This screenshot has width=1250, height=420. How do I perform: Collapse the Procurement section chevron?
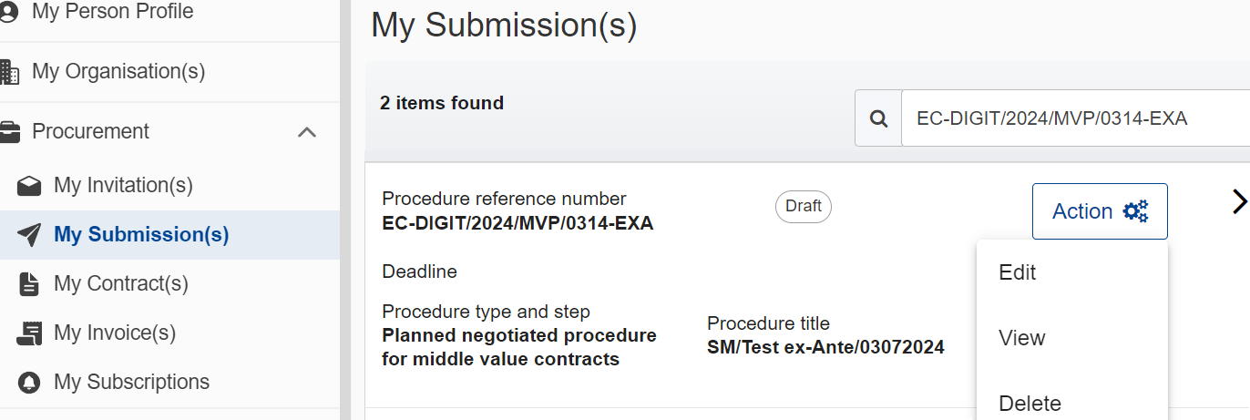[307, 132]
